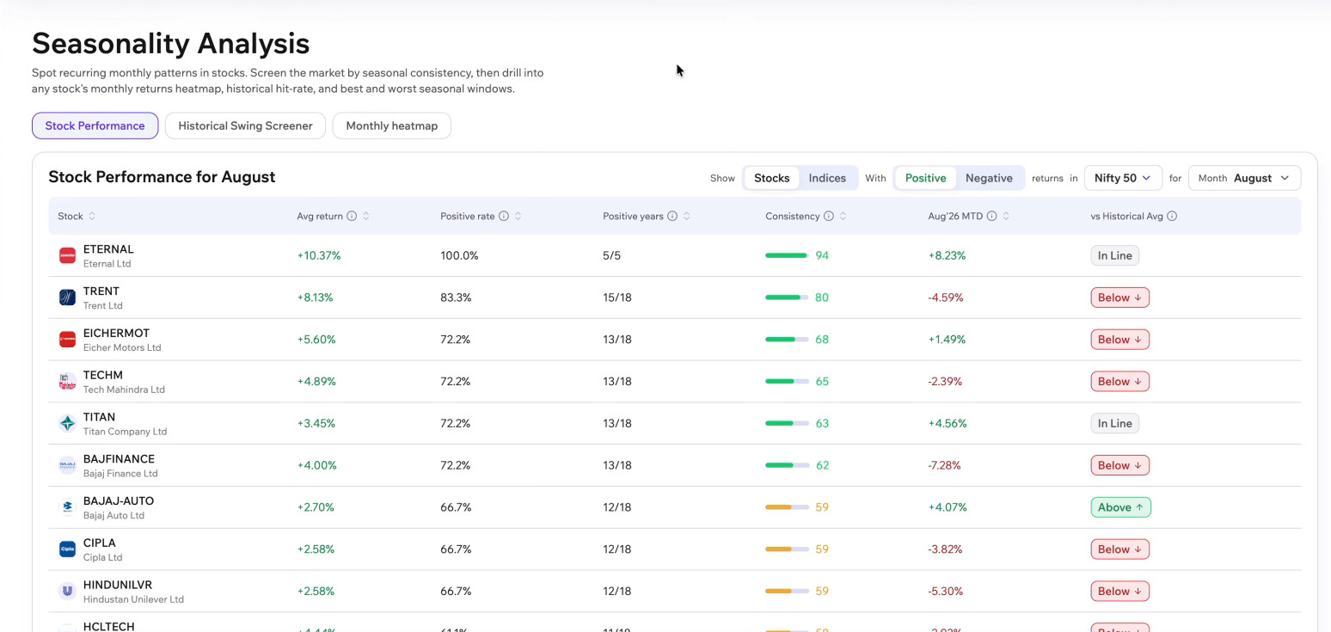
Task: Show info for Aug'26 MTD column
Action: [991, 216]
